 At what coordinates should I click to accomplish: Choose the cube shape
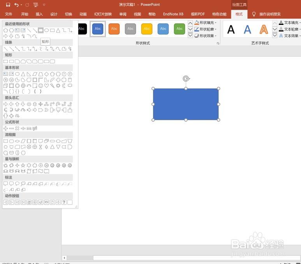point(5,86)
